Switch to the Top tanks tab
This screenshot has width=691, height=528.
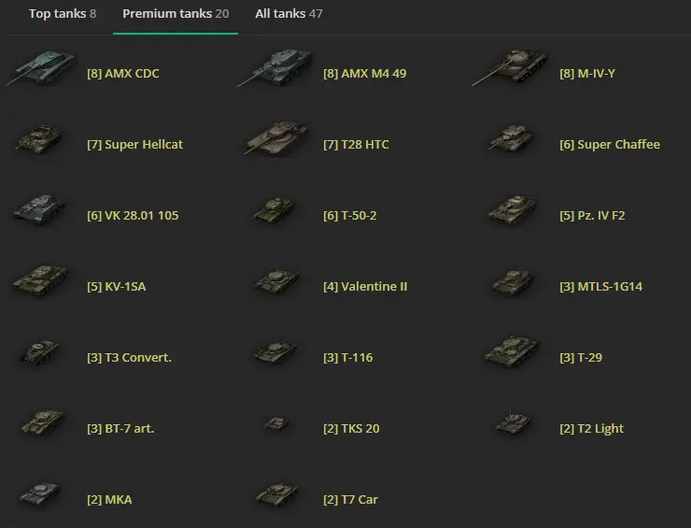point(62,14)
